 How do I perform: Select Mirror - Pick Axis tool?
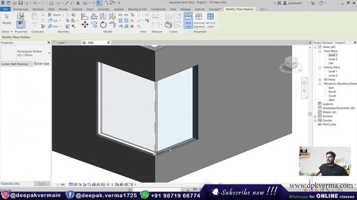[x=103, y=16]
